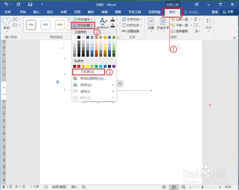
Task: Select the orange outline Abc shape style
Action: pos(60,25)
